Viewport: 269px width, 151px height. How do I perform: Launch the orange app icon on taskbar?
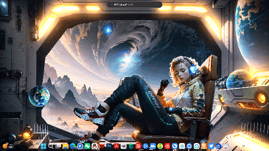[x=204, y=146]
